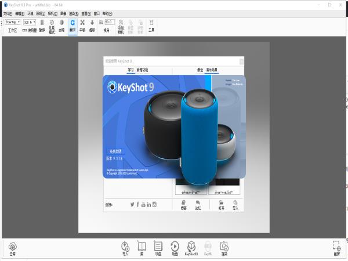The height and width of the screenshot is (261, 348).
Task: Select the 推移 dolly camera tool
Action: (x=92, y=26)
